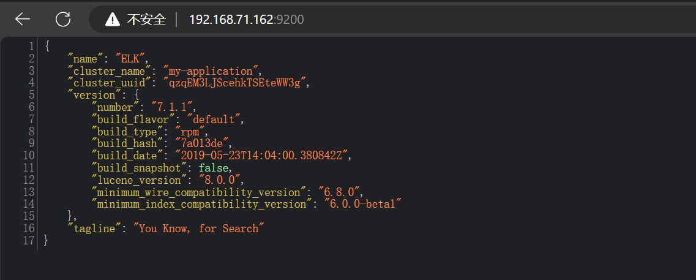Select the "You Know, for Search" value
Viewport: 696px width, 280px height.
click(x=198, y=229)
